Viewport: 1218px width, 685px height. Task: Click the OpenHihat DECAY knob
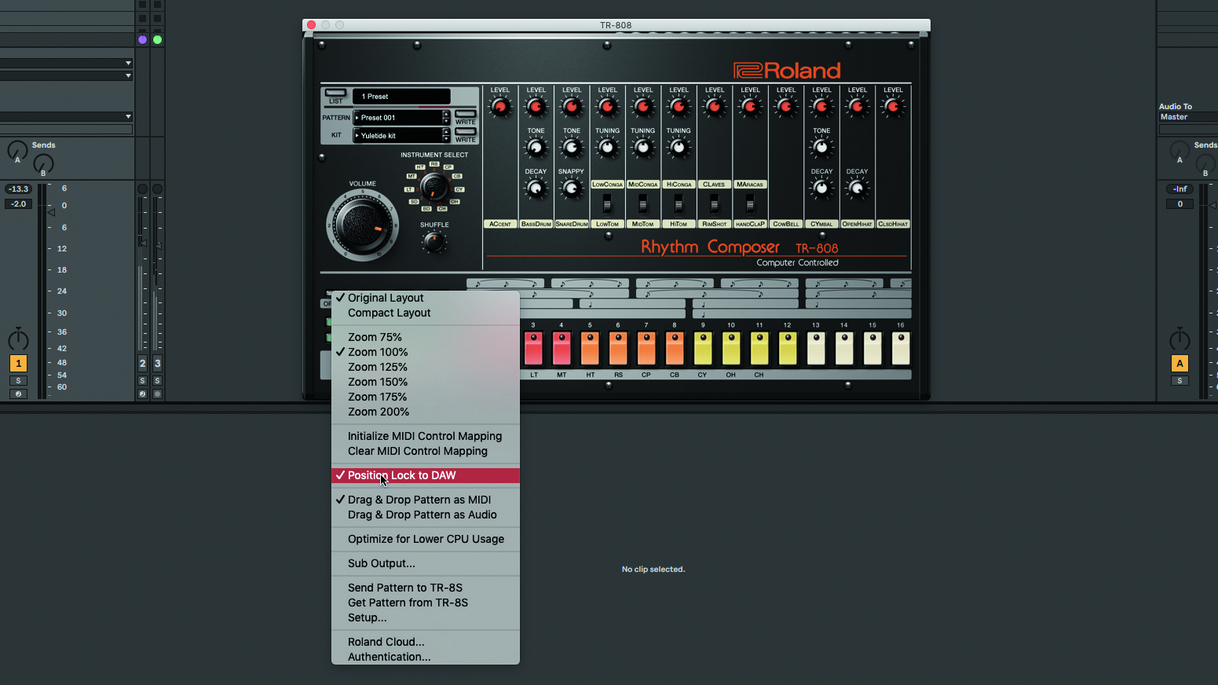click(x=858, y=188)
